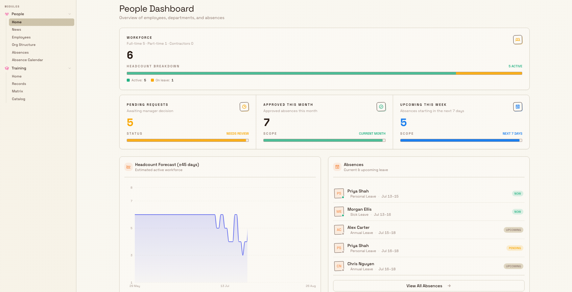Image resolution: width=572 pixels, height=292 pixels.
Task: Click the approved this month count 7
Action: click(267, 122)
